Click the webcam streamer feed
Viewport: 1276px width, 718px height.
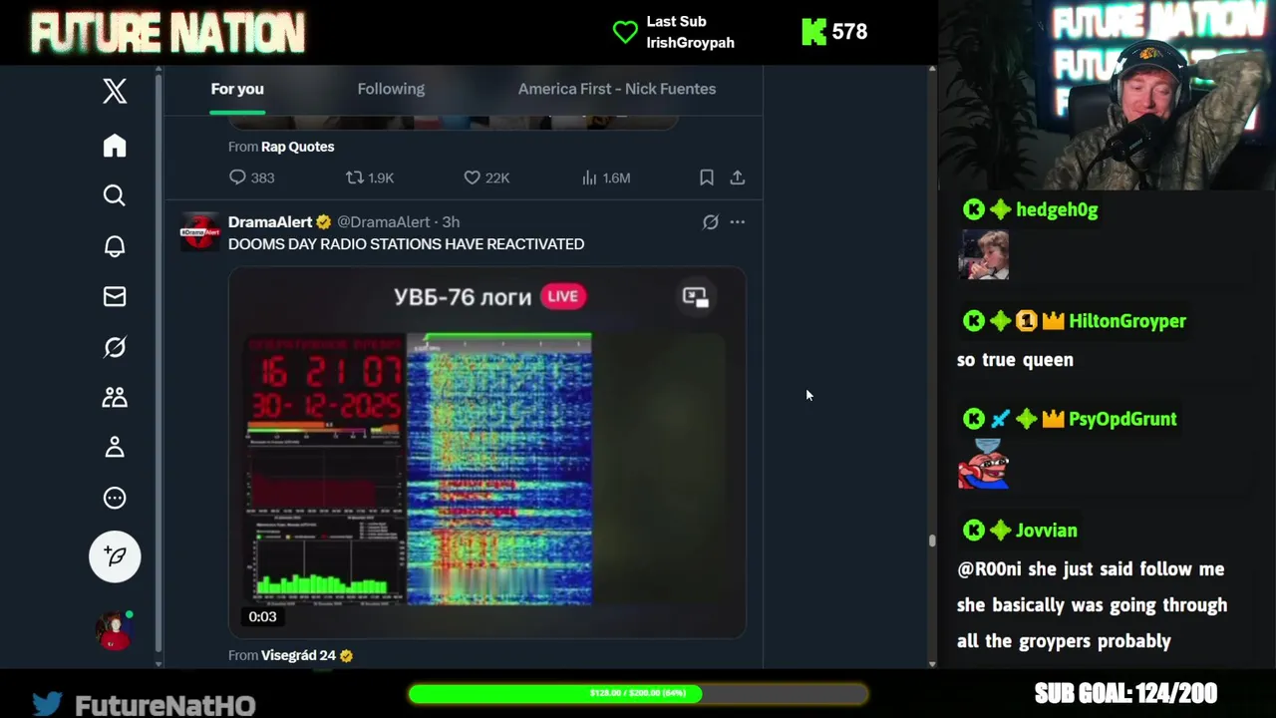point(1107,95)
